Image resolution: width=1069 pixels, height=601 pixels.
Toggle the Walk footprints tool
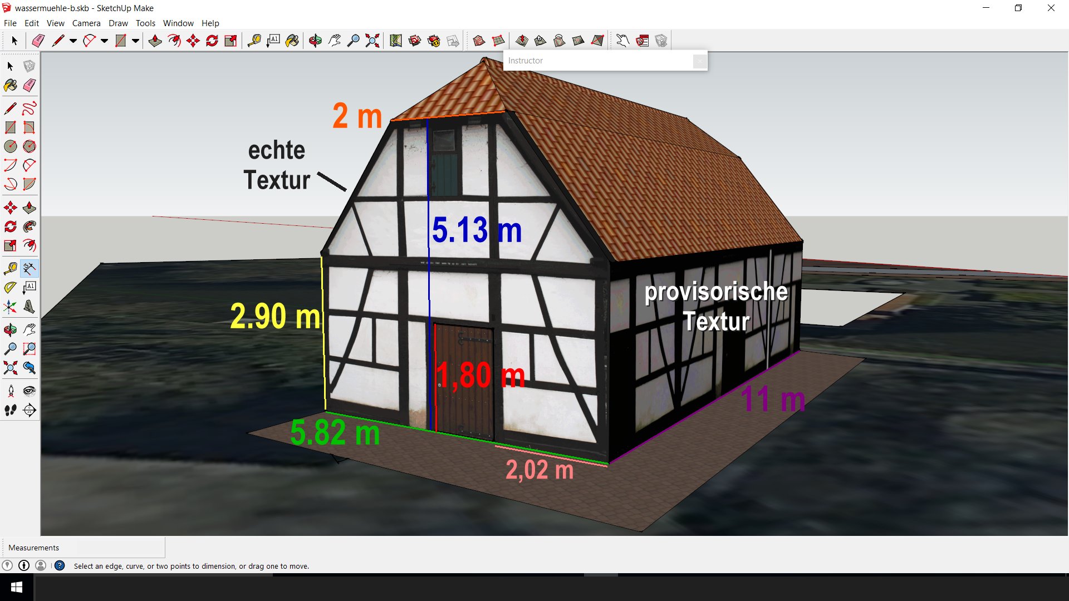[x=11, y=410]
